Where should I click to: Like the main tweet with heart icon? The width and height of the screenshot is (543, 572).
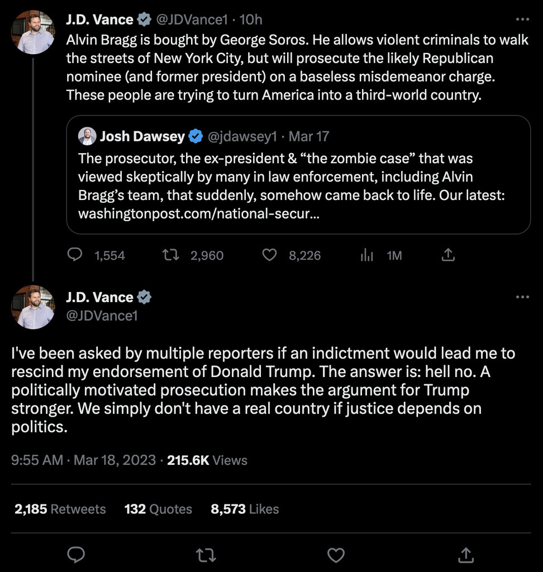[x=335, y=555]
